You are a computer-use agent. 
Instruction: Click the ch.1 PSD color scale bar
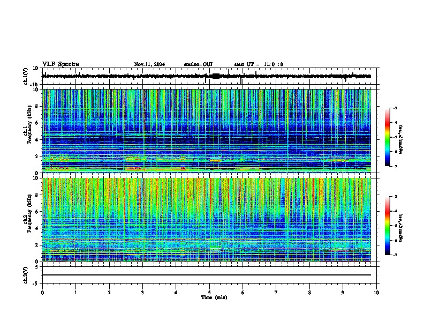point(388,137)
